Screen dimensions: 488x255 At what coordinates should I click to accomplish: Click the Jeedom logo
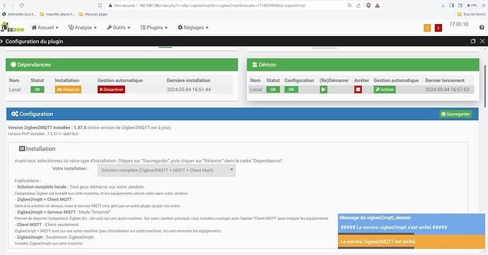pos(13,27)
